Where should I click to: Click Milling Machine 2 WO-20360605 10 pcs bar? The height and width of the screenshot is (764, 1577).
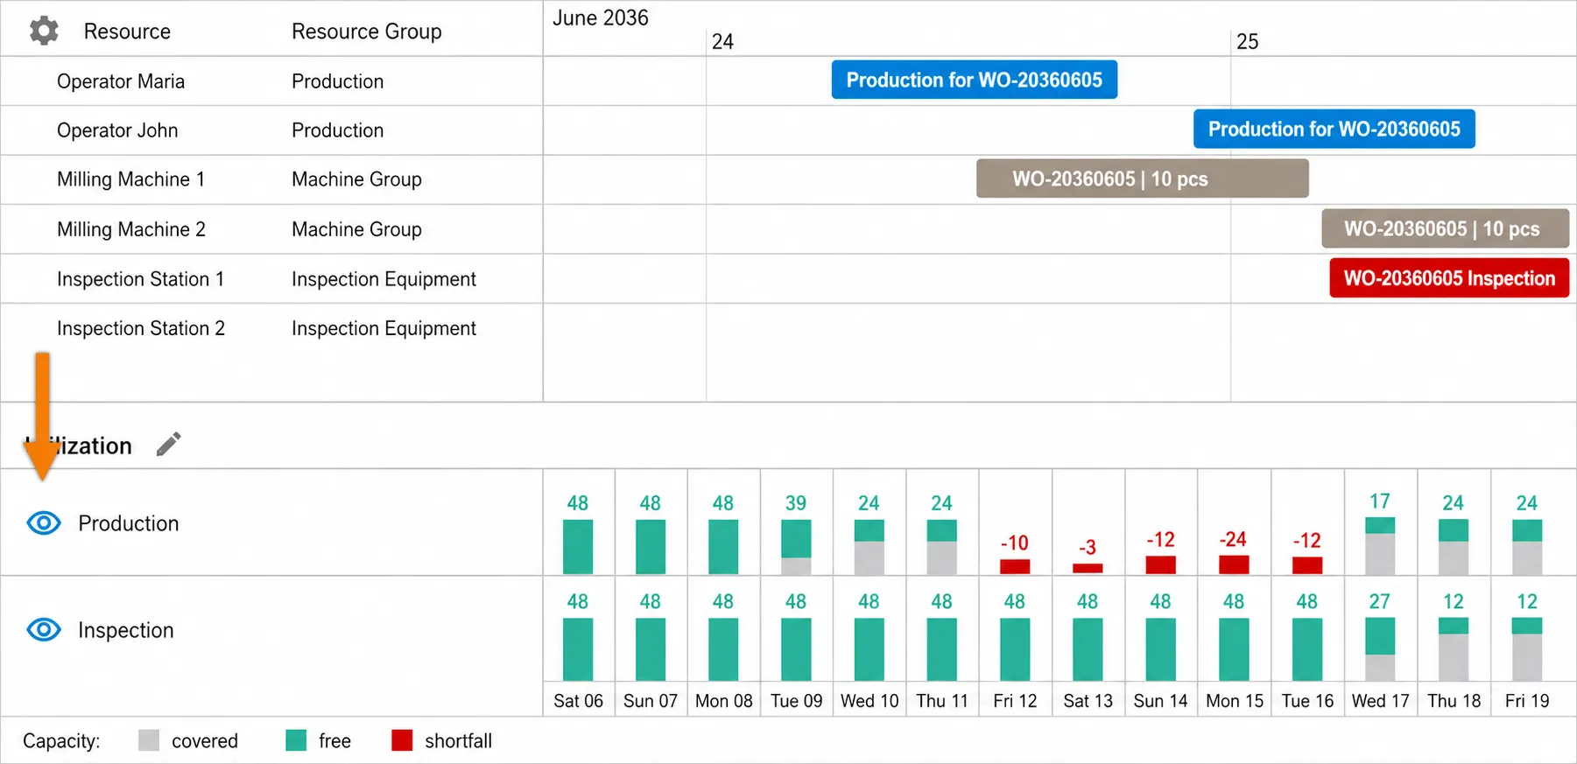click(x=1445, y=228)
